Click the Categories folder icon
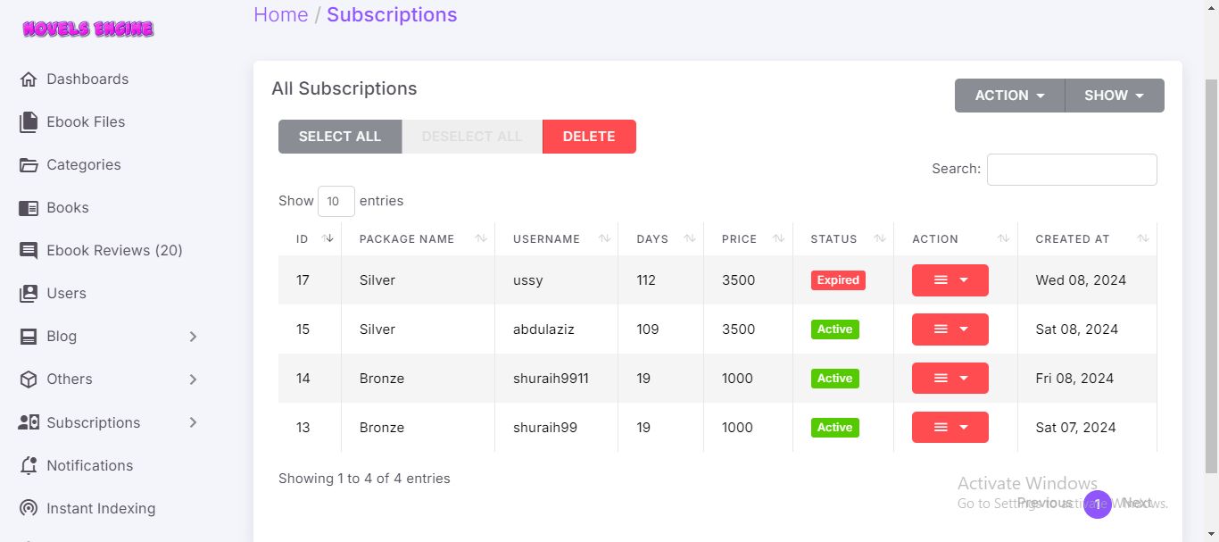1219x542 pixels. 29,165
